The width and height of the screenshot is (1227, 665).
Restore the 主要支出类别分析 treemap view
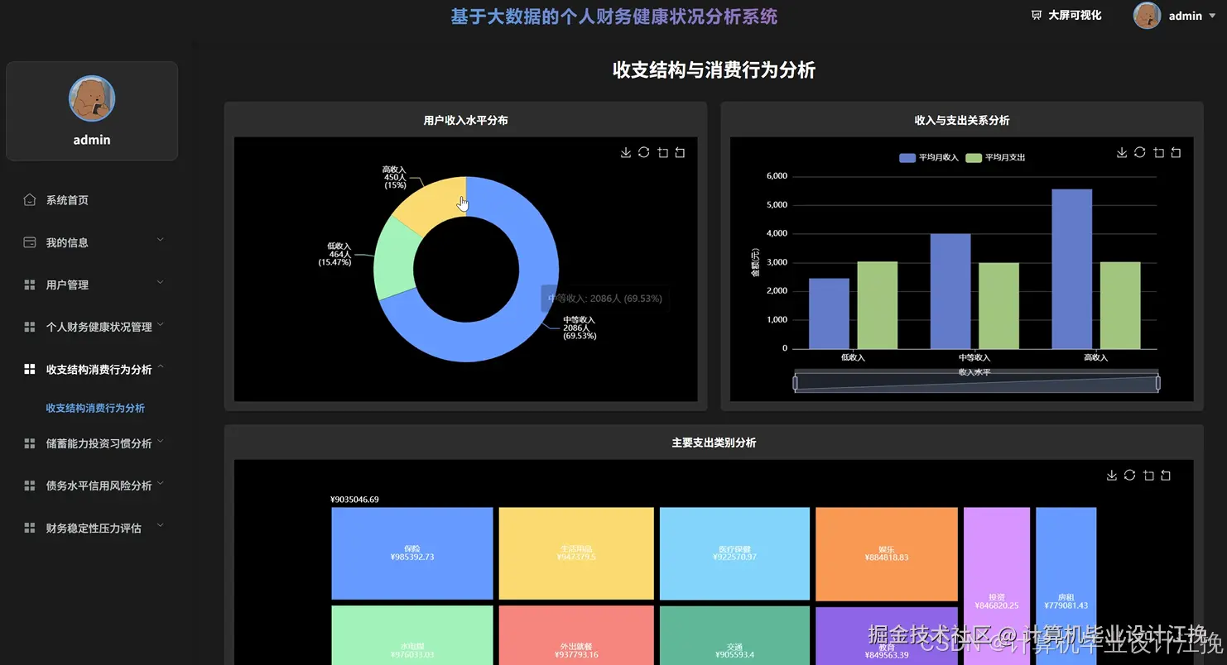(1129, 475)
